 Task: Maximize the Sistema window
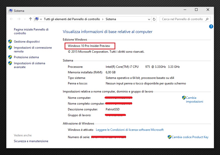(196, 10)
